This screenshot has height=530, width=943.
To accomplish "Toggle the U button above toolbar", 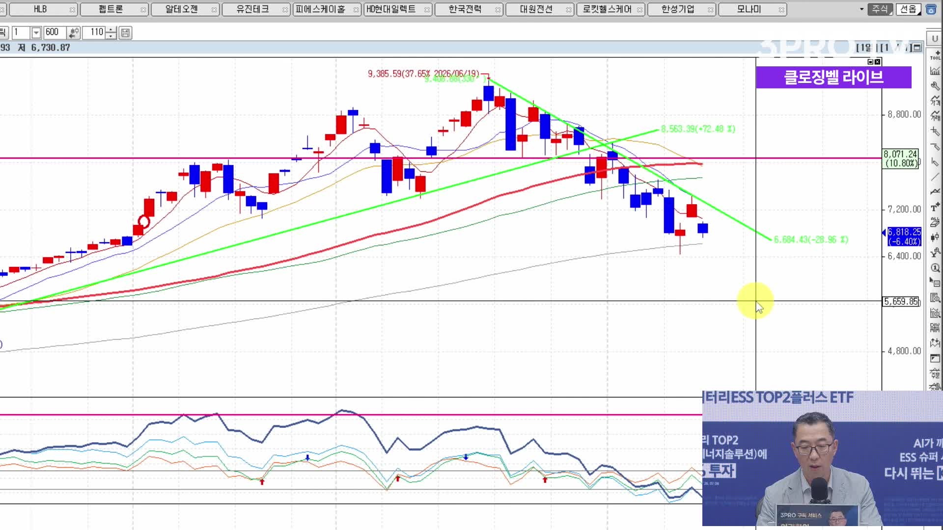I will (935, 38).
